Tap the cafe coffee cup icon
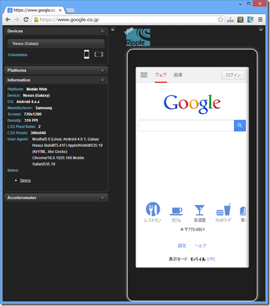270x306 pixels. tap(176, 211)
